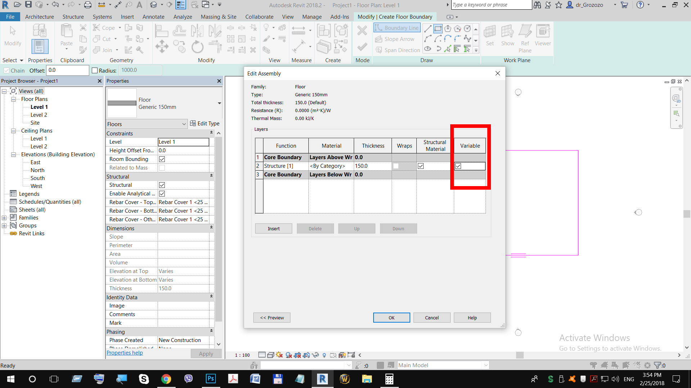
Task: Uncheck the Structural Material checkbox for Structure
Action: pyautogui.click(x=421, y=166)
